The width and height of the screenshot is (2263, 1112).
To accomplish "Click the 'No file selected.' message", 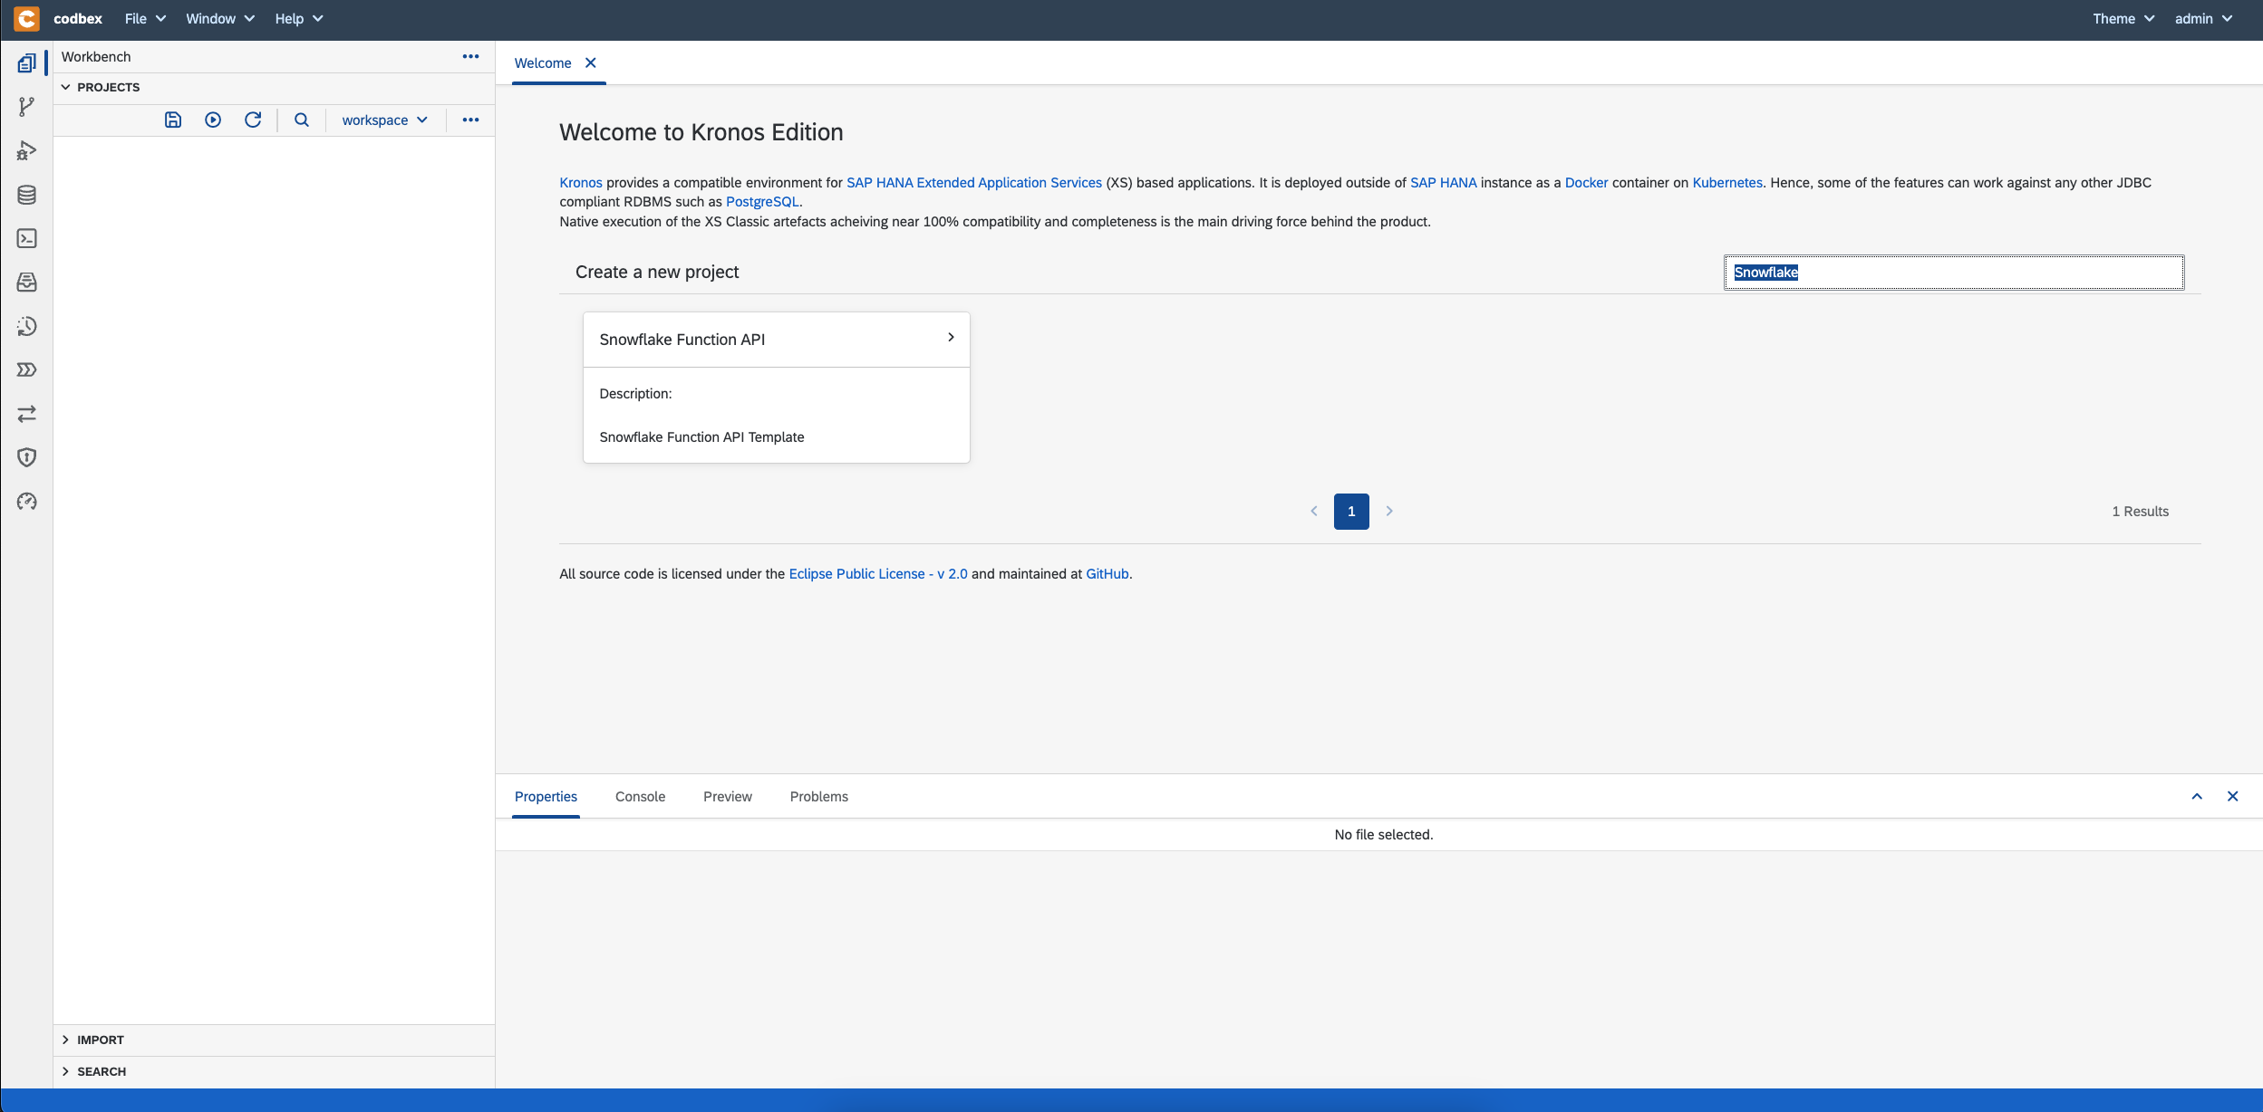I will [1384, 834].
